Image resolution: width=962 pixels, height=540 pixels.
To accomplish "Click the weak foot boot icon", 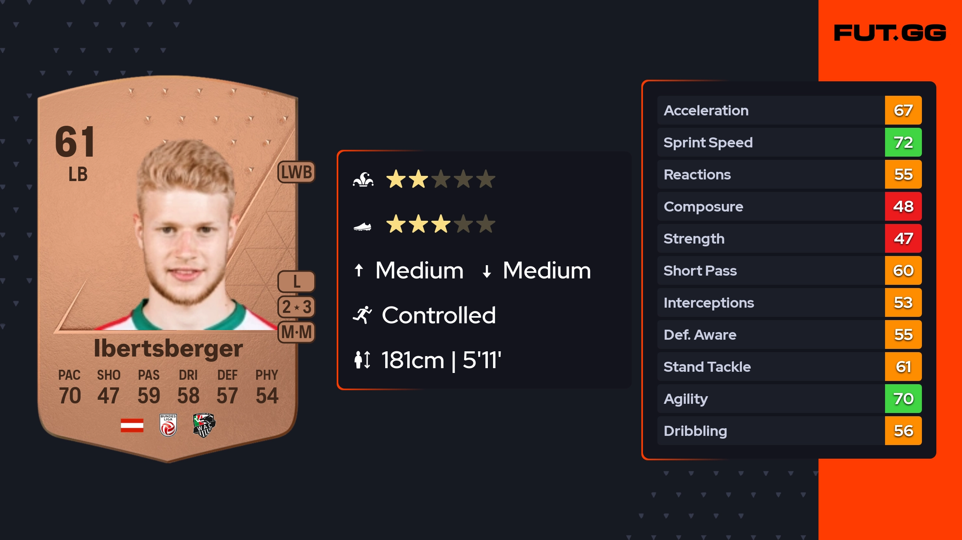I will [x=362, y=227].
